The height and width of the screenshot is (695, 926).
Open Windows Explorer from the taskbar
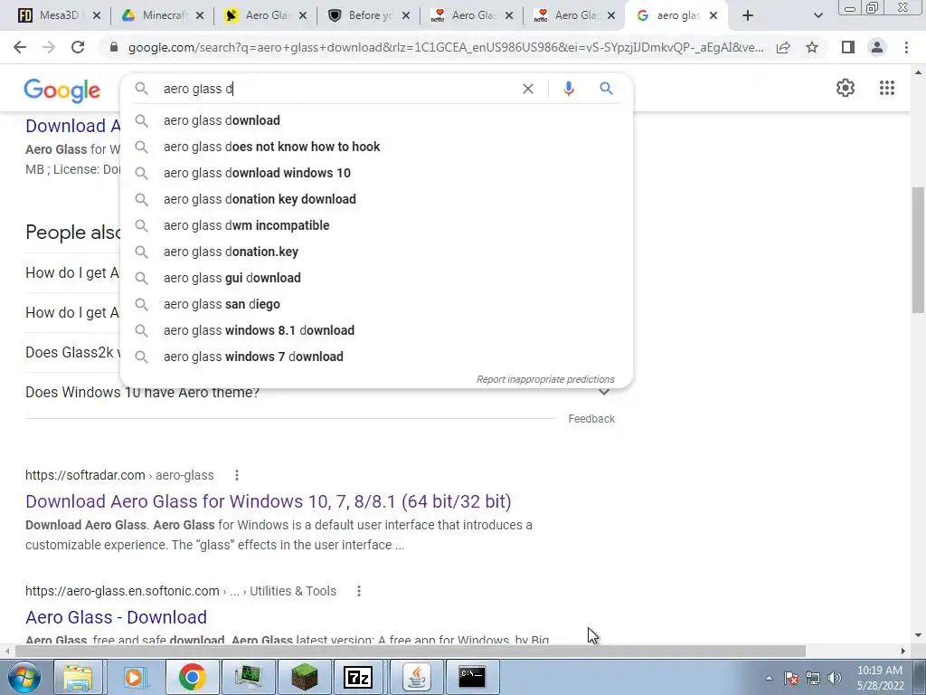78,677
